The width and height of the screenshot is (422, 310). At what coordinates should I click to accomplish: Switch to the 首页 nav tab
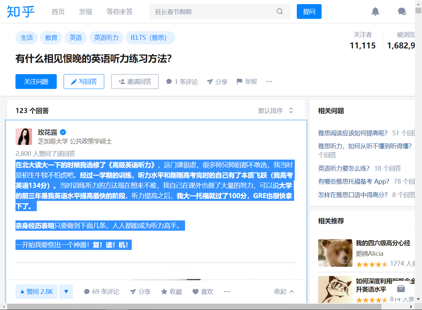(x=58, y=11)
